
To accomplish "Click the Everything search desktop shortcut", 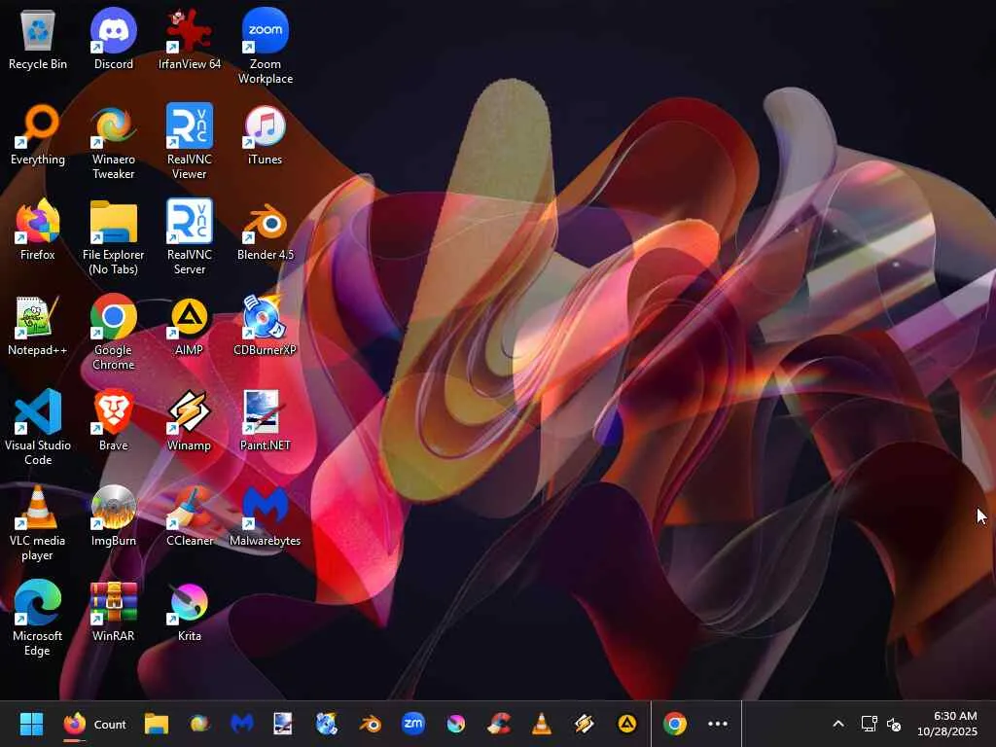I will pyautogui.click(x=38, y=134).
